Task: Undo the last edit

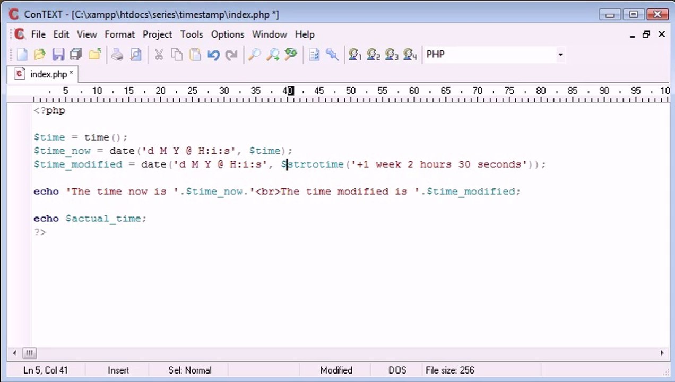Action: (x=213, y=54)
